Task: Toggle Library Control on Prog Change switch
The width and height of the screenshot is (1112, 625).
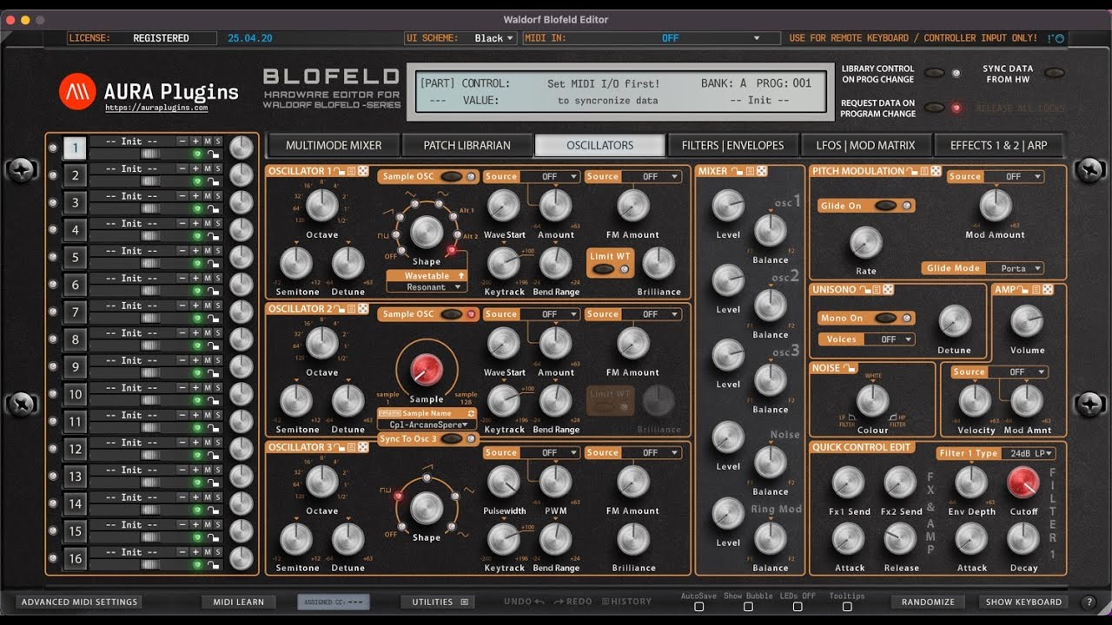Action: 935,74
